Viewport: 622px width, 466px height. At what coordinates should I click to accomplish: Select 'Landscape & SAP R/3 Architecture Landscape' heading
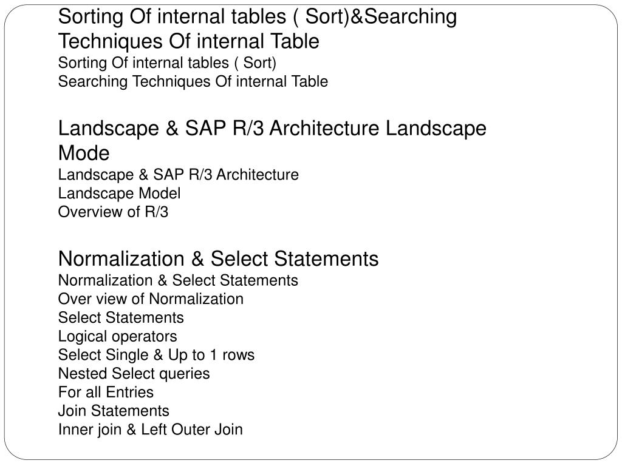tap(272, 129)
